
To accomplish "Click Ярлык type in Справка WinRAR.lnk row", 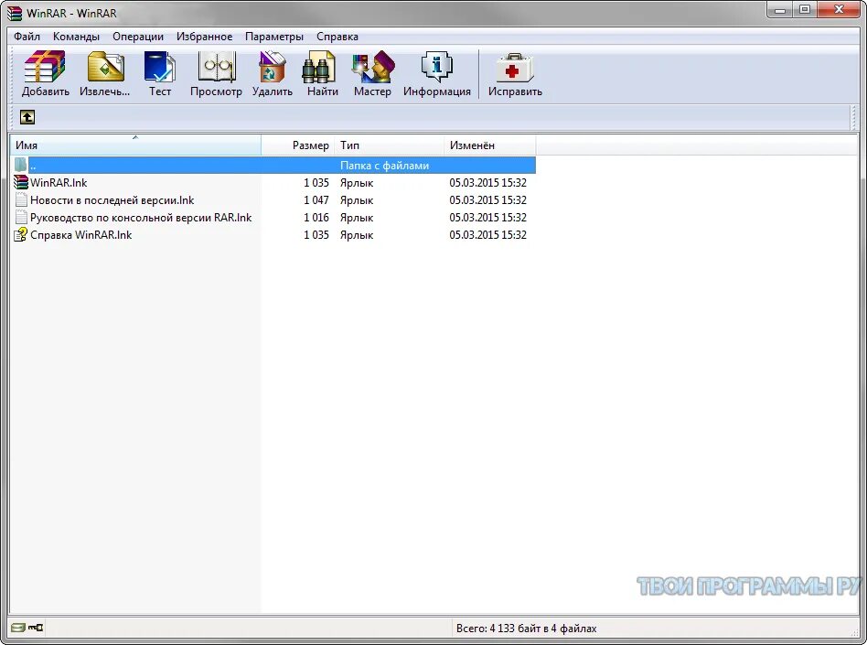I will coord(357,235).
